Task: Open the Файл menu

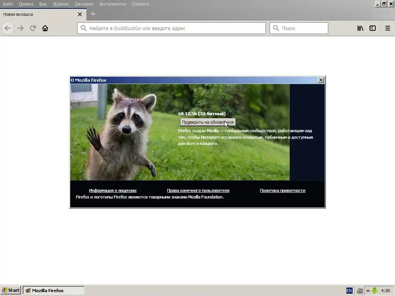Action: [x=8, y=4]
